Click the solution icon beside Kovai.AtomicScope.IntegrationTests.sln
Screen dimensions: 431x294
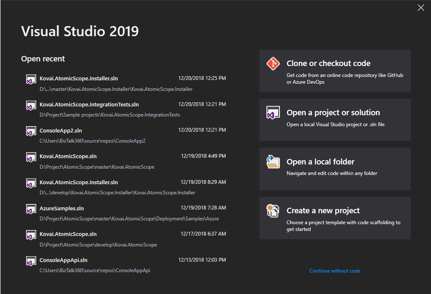pos(31,105)
